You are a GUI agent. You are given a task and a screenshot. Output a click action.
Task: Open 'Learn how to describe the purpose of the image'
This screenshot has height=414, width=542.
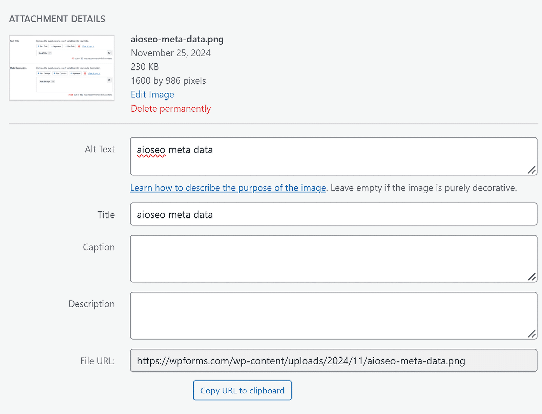(228, 188)
